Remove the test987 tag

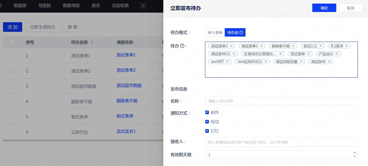click(227, 62)
